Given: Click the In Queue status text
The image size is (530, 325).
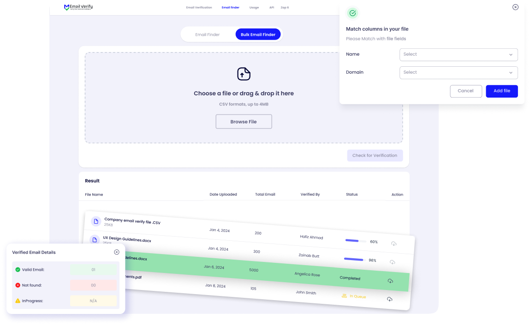Looking at the screenshot, I should [x=357, y=296].
